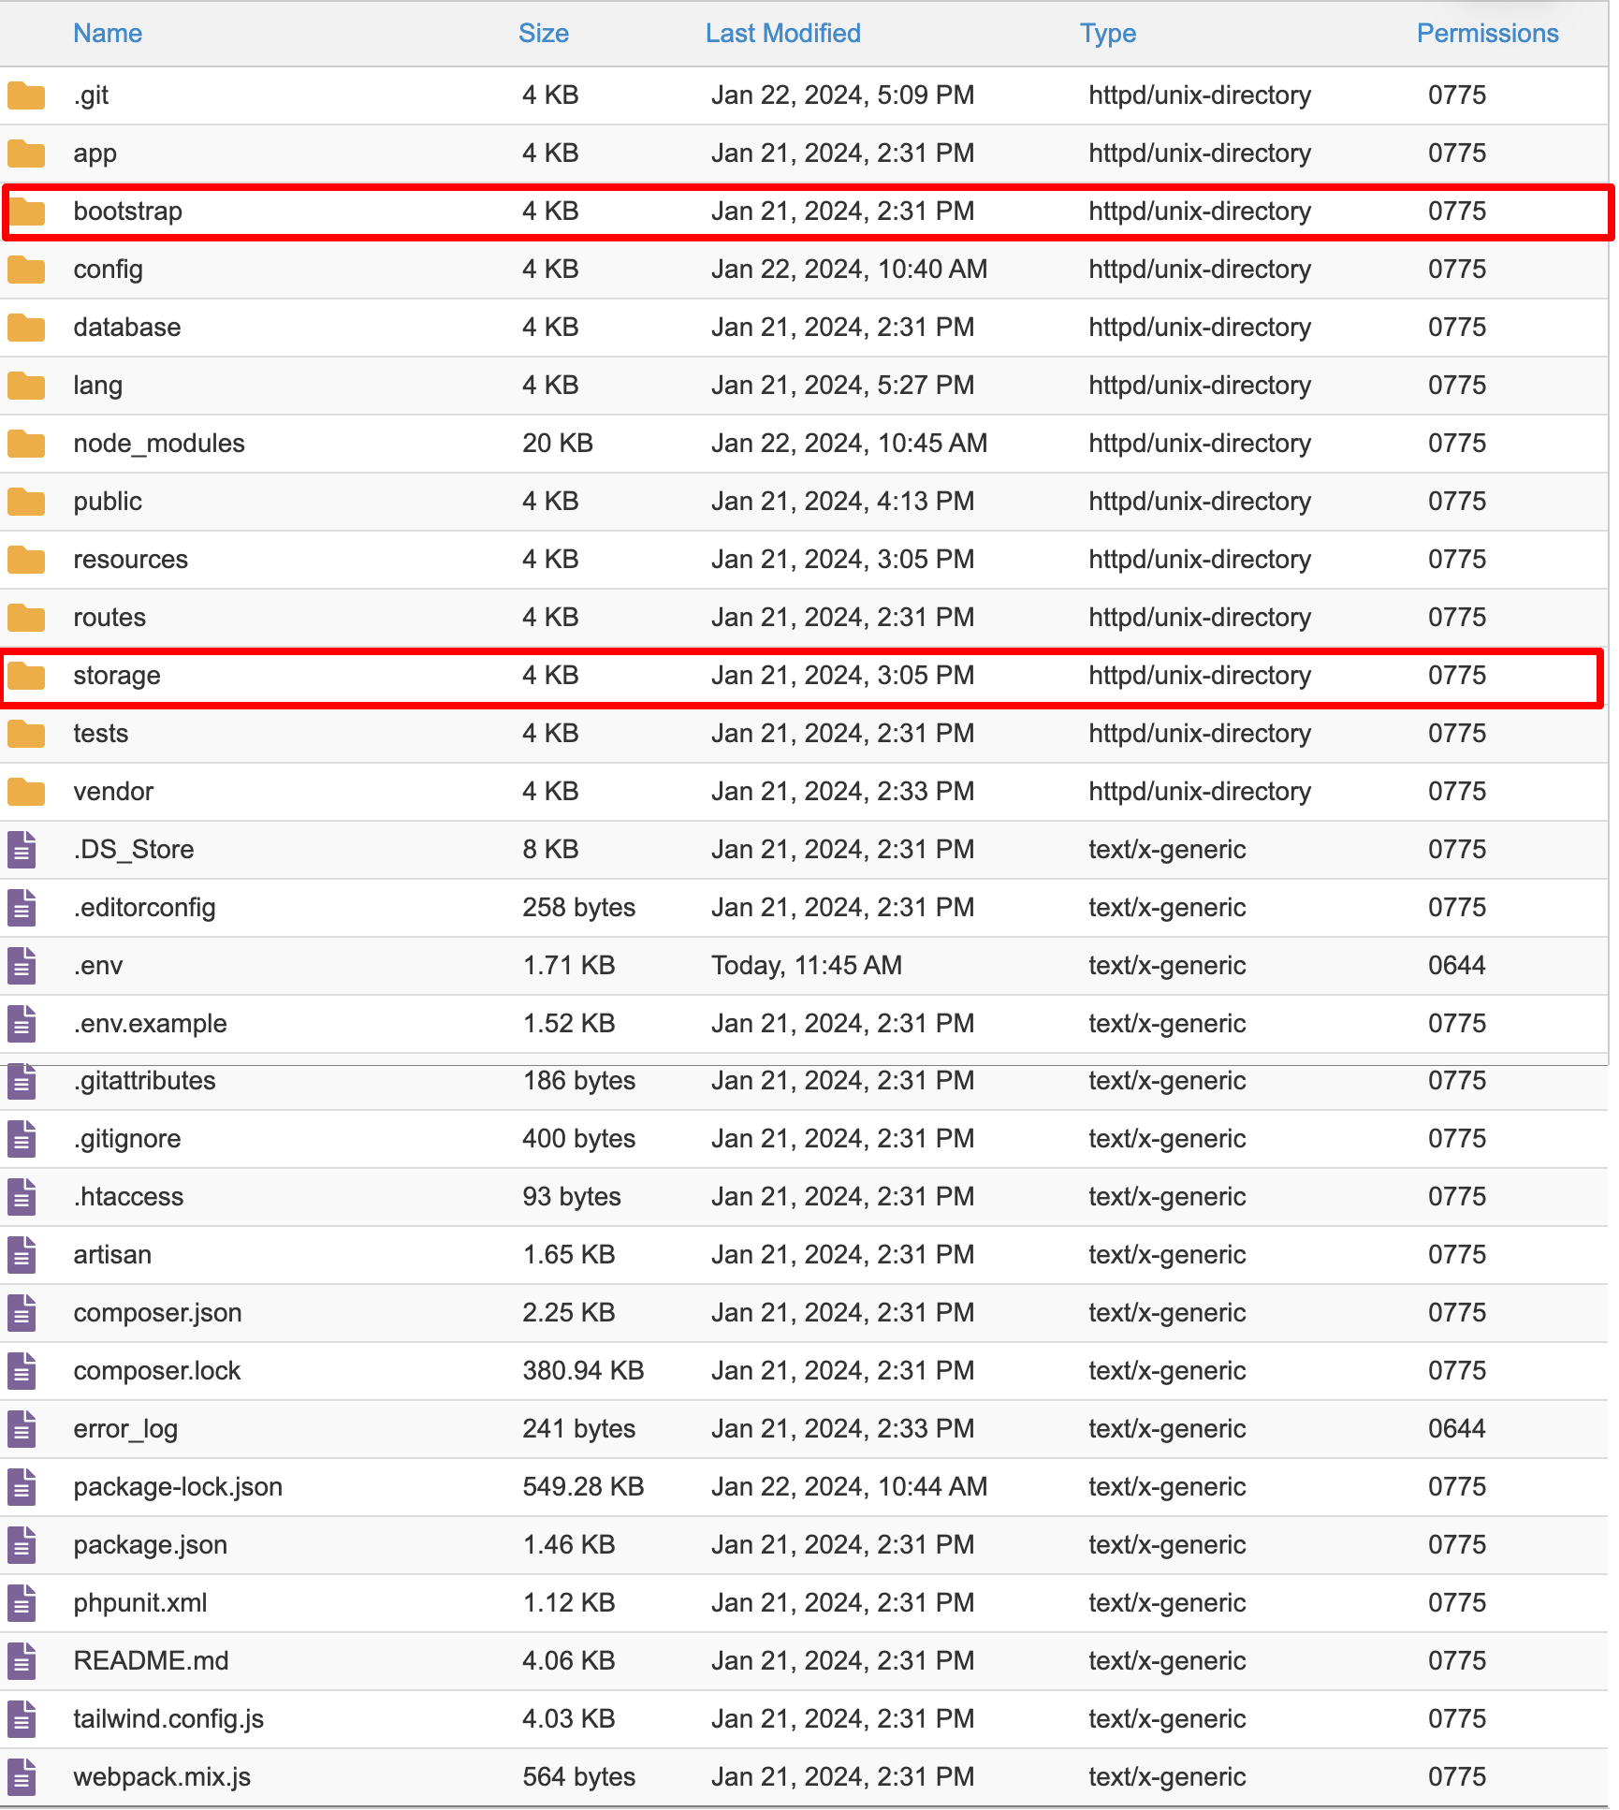
Task: Click the .env file icon
Action: click(x=22, y=966)
